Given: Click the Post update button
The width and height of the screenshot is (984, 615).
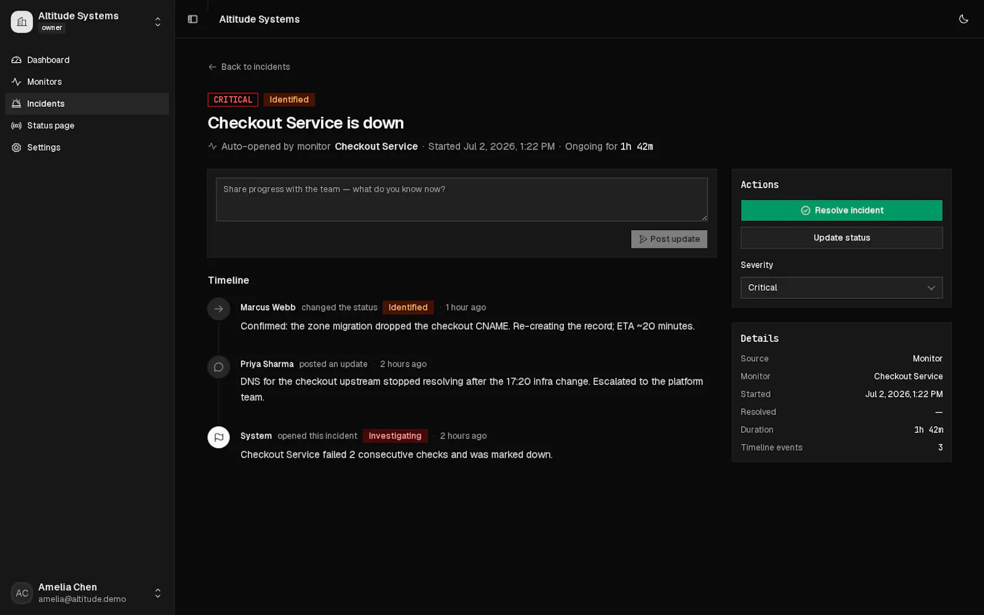Looking at the screenshot, I should [x=669, y=239].
